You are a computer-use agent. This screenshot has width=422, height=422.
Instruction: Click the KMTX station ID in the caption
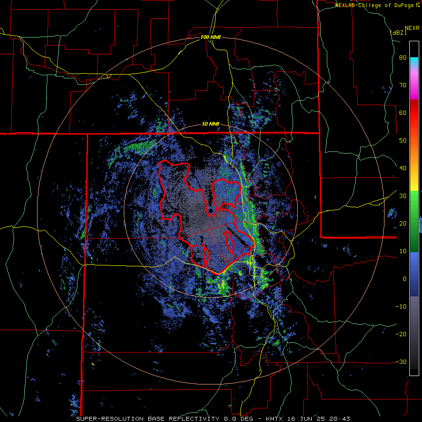pyautogui.click(x=275, y=419)
